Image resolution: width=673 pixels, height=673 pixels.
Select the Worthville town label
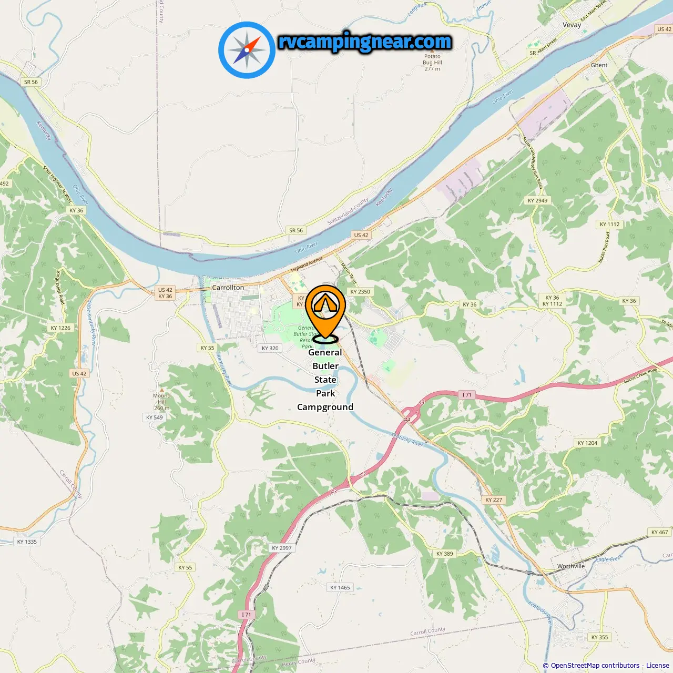[571, 566]
